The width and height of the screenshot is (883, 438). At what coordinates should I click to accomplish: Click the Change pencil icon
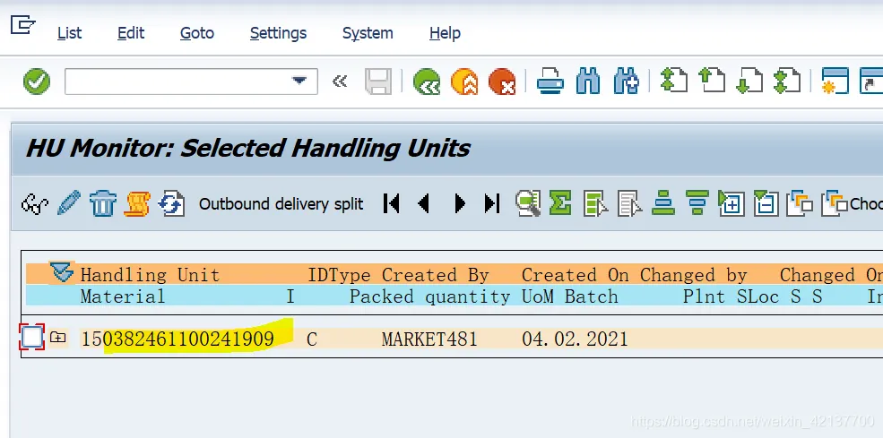pos(69,203)
